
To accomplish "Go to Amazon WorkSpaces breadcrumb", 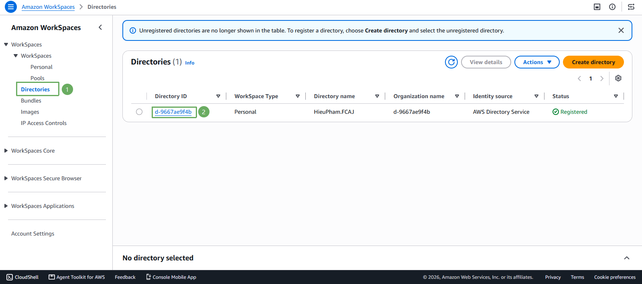I will (x=48, y=7).
